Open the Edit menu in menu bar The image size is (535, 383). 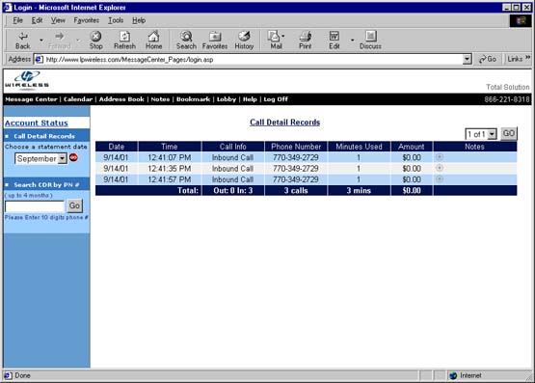tap(37, 20)
